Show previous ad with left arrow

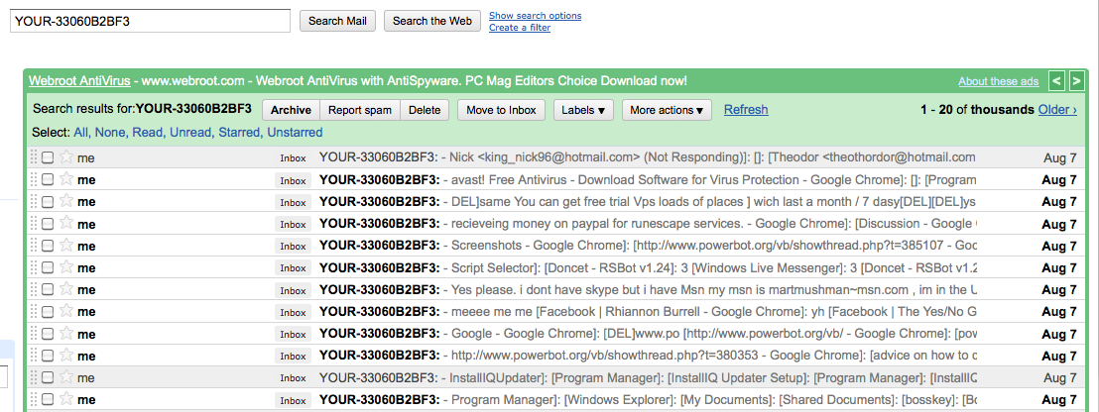click(1057, 81)
